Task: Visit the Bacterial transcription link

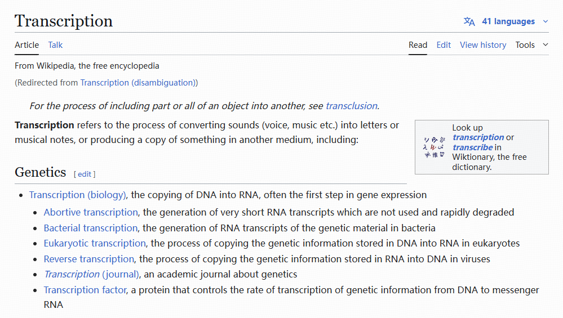Action: (91, 228)
